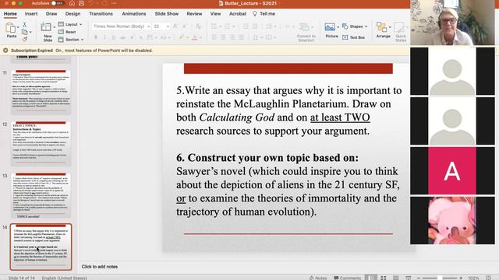Click the Paste clipboard icon
Viewport: 499px width, 280px height.
pyautogui.click(x=10, y=28)
